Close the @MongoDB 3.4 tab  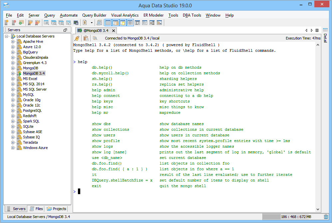[x=114, y=31]
